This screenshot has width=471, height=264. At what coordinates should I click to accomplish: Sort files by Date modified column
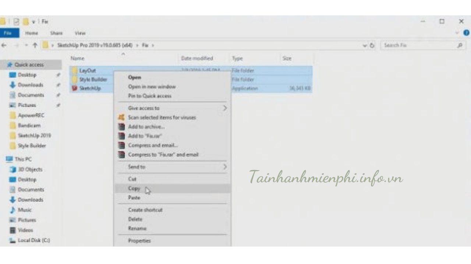pyautogui.click(x=197, y=58)
